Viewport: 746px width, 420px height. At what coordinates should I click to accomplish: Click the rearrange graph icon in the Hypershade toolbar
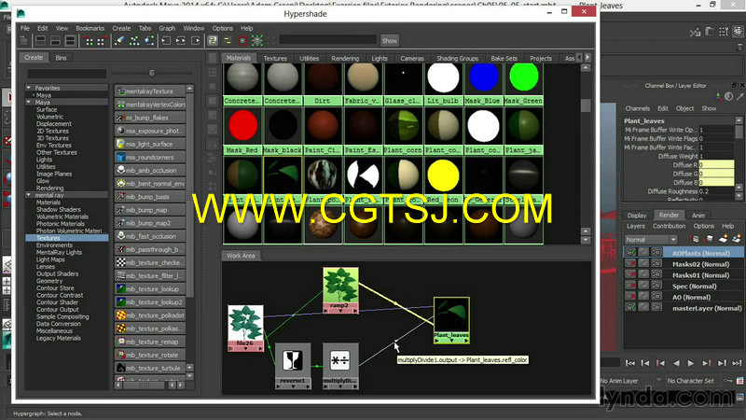coord(134,41)
